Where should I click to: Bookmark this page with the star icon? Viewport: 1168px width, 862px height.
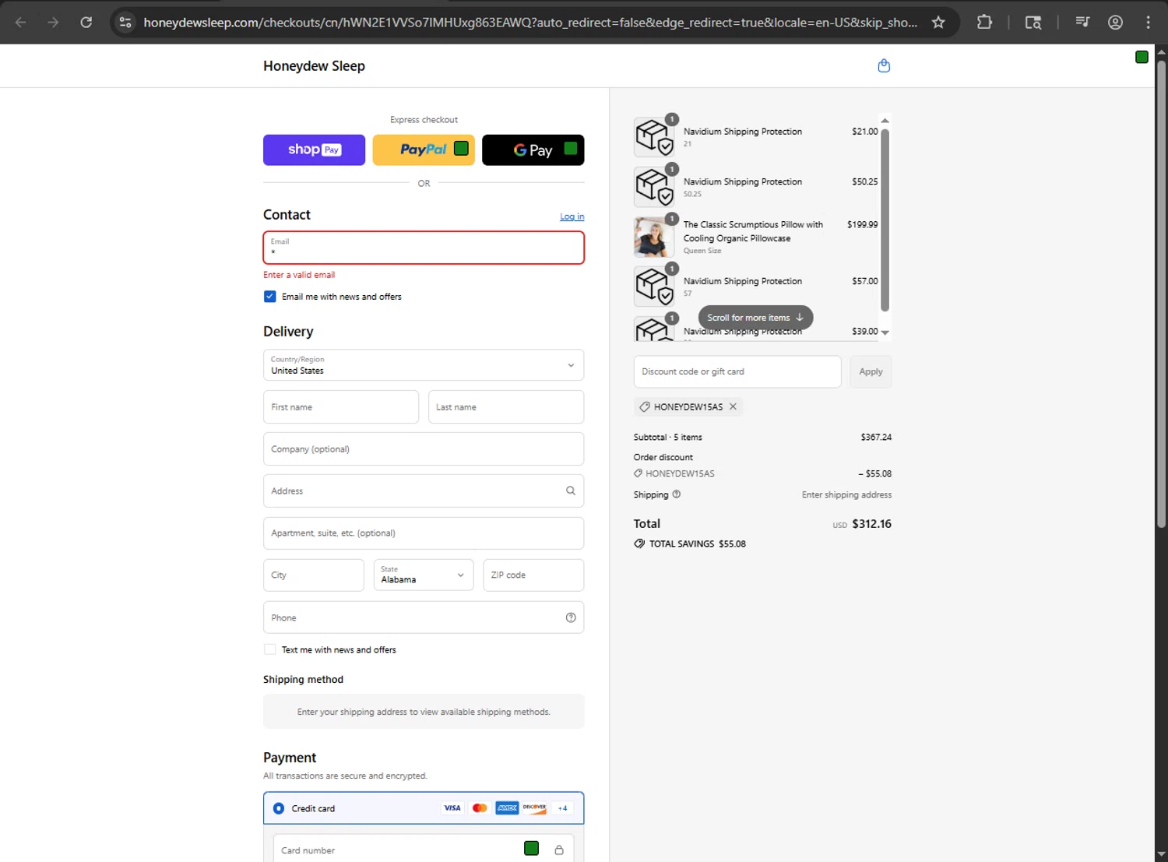coord(938,23)
